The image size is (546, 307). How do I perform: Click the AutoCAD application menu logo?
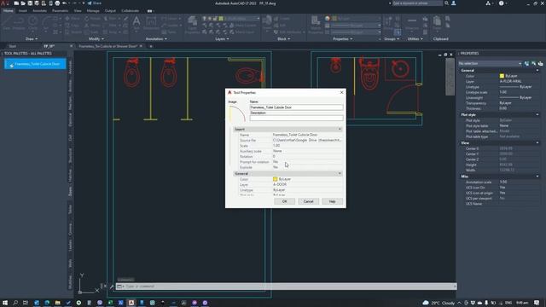(4, 3)
